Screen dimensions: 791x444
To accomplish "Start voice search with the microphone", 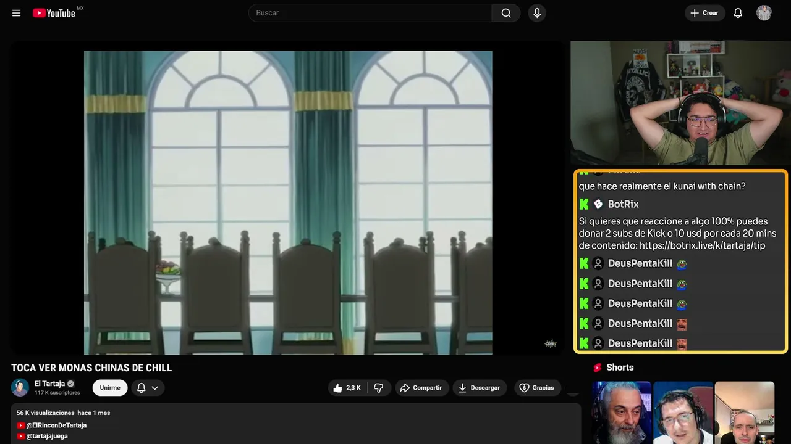I will (x=537, y=13).
